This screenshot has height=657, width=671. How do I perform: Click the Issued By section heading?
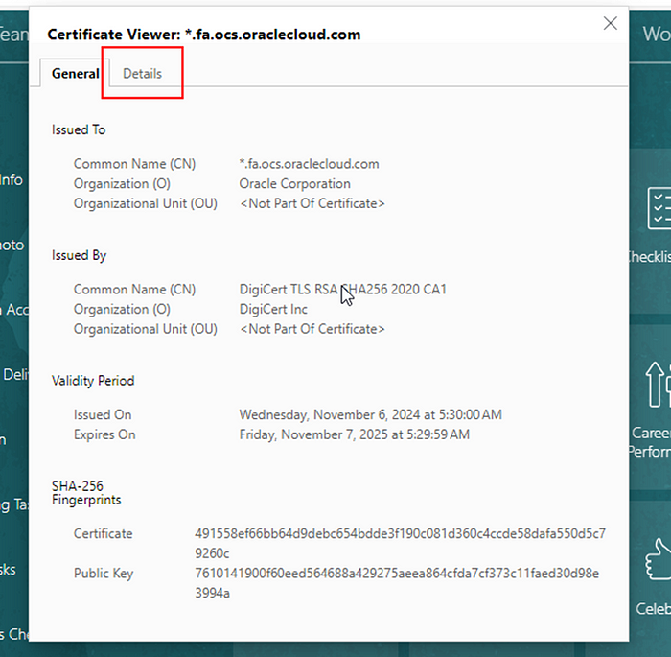[80, 255]
